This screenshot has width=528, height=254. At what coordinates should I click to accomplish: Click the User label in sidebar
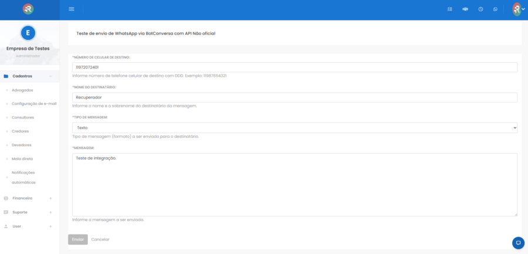coord(17,226)
